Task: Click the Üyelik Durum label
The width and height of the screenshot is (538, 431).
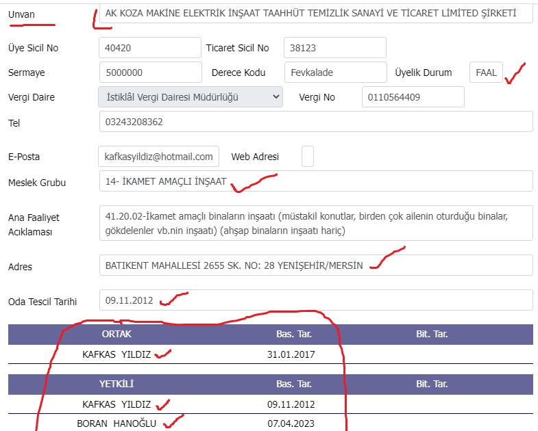Action: [424, 73]
